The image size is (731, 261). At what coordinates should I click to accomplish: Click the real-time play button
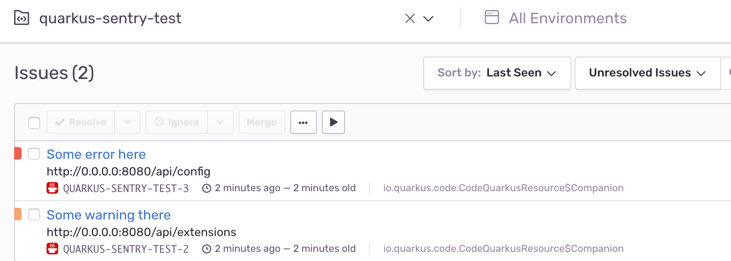(333, 122)
